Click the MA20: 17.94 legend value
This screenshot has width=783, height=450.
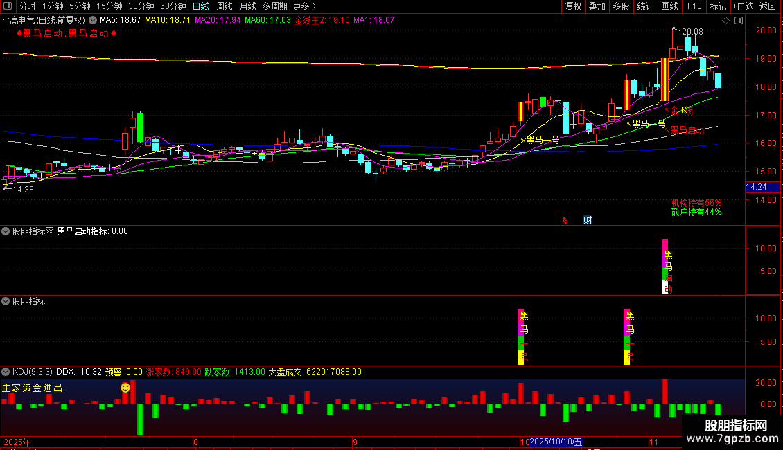[218, 21]
